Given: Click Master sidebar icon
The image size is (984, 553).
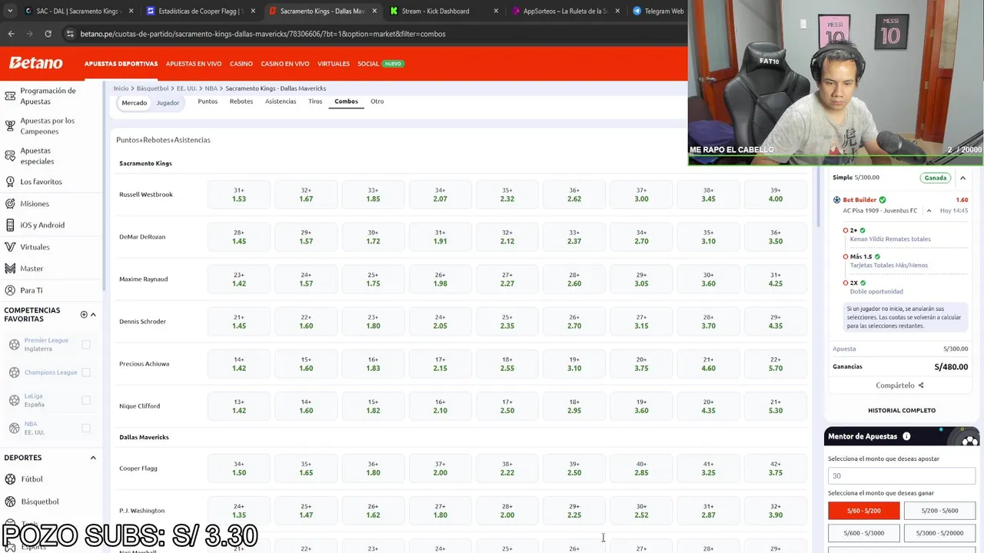Looking at the screenshot, I should 10,269.
